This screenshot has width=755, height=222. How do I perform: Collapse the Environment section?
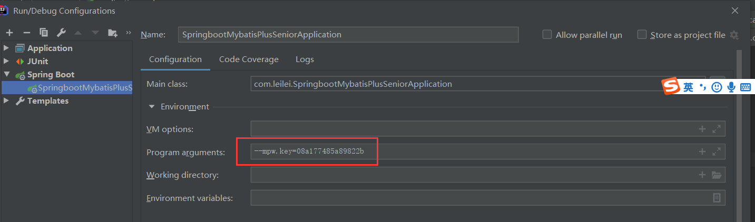(x=151, y=106)
